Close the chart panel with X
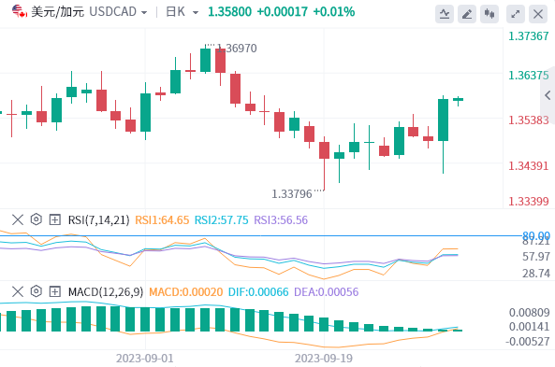 click(x=538, y=14)
